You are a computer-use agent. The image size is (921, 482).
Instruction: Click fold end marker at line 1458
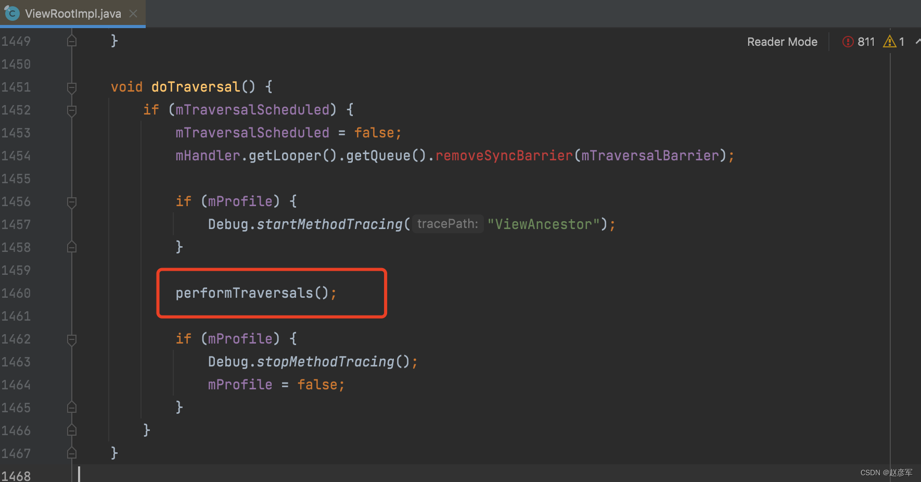coord(72,247)
